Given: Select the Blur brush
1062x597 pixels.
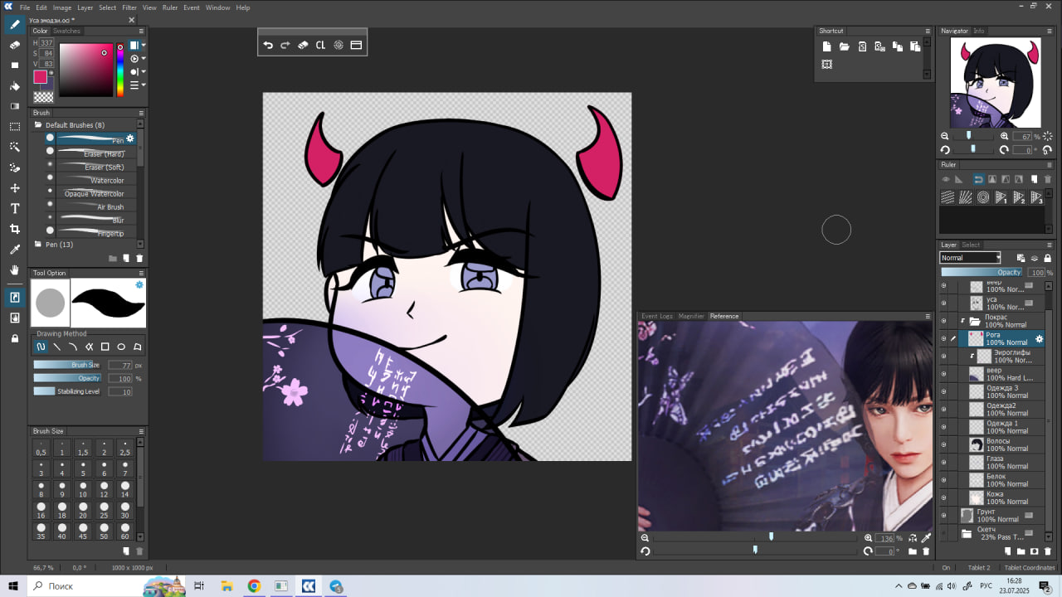Looking at the screenshot, I should 91,220.
